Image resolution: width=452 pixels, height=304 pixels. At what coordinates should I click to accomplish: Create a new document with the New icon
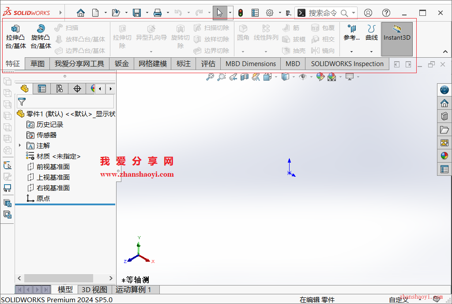click(x=95, y=13)
